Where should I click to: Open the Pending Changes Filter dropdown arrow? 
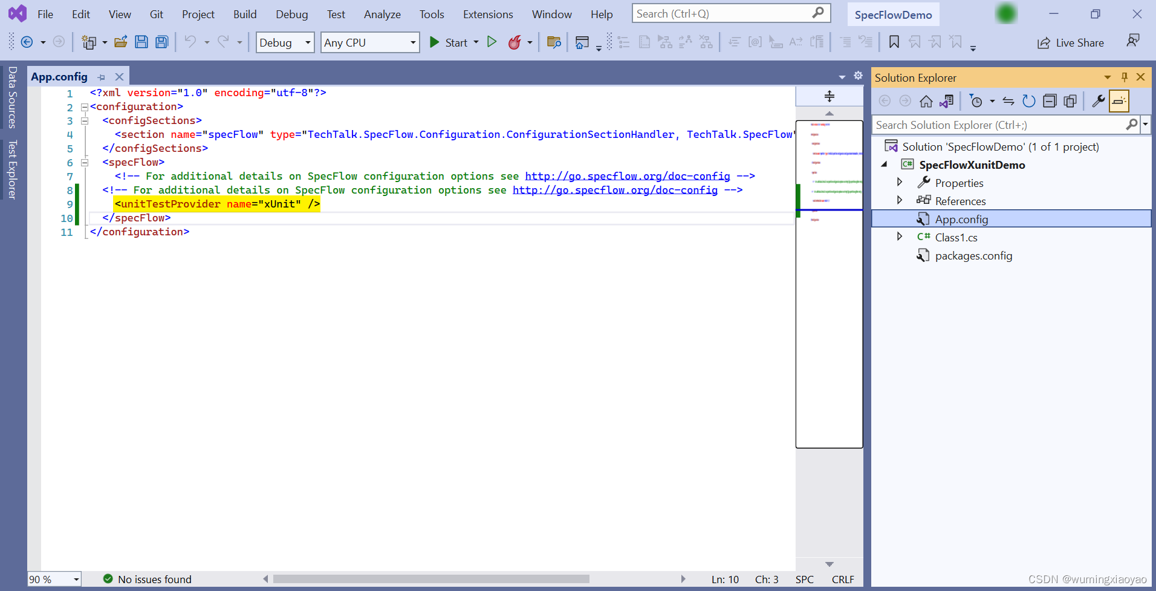point(992,101)
